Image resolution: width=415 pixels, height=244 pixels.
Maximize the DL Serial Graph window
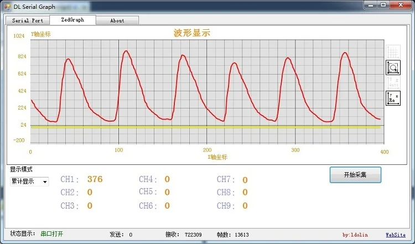pos(383,5)
